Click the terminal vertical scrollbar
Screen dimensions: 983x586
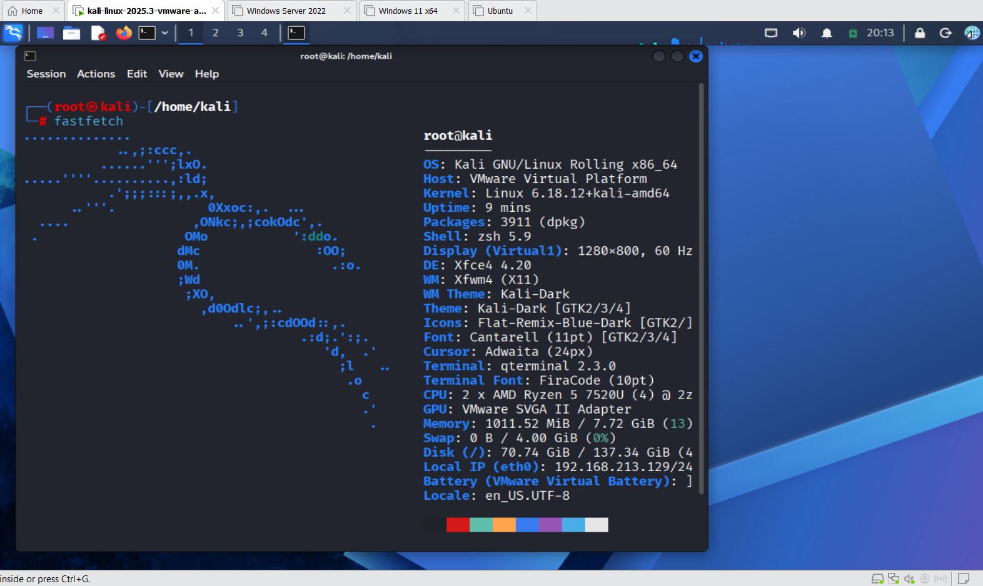click(702, 289)
